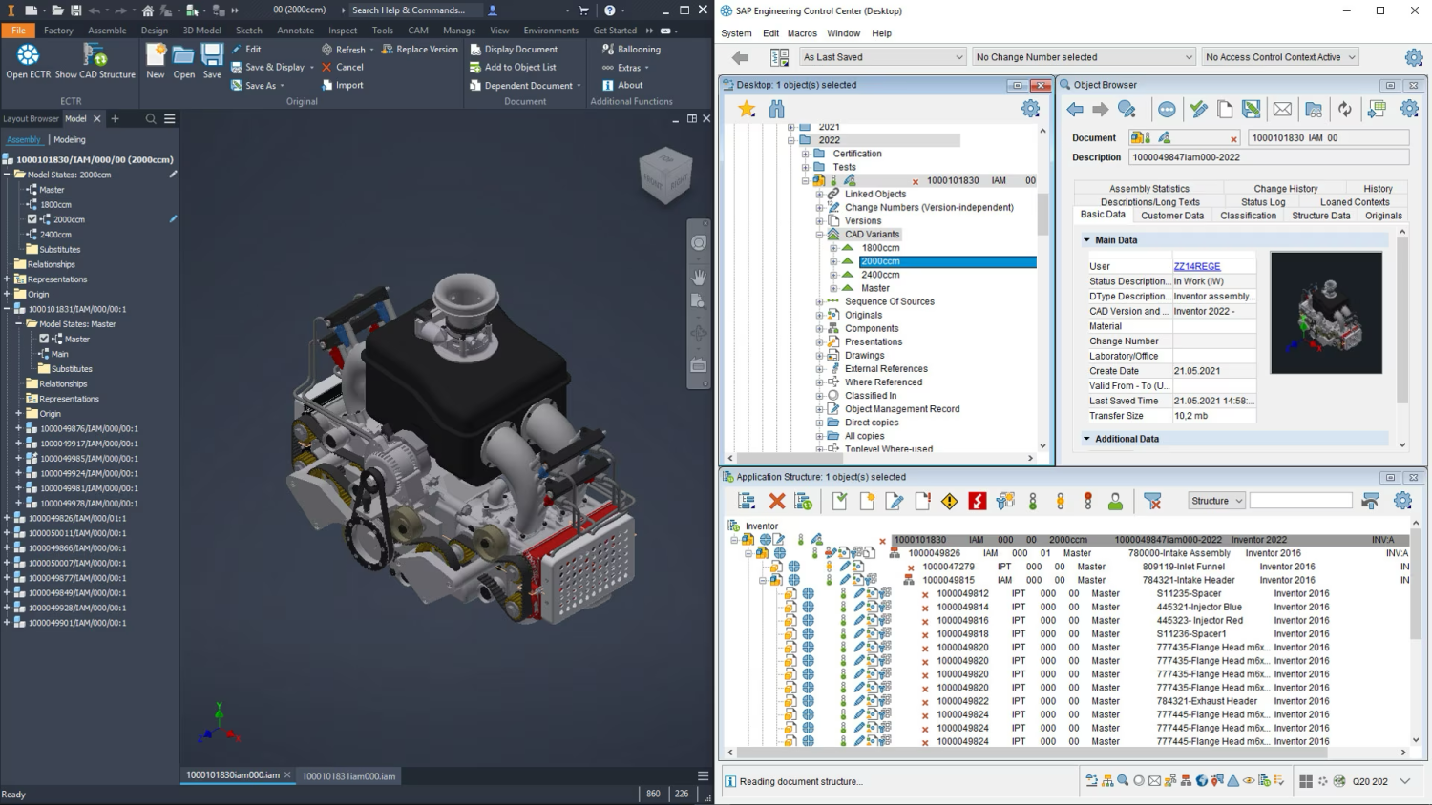Expand the Representations node in Model browser

pyautogui.click(x=7, y=279)
